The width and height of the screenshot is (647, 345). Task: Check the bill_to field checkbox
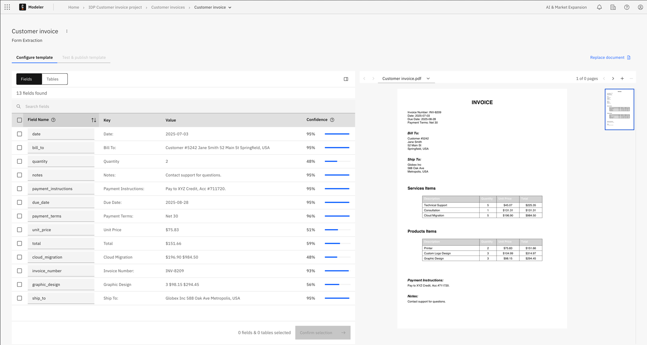tap(19, 148)
